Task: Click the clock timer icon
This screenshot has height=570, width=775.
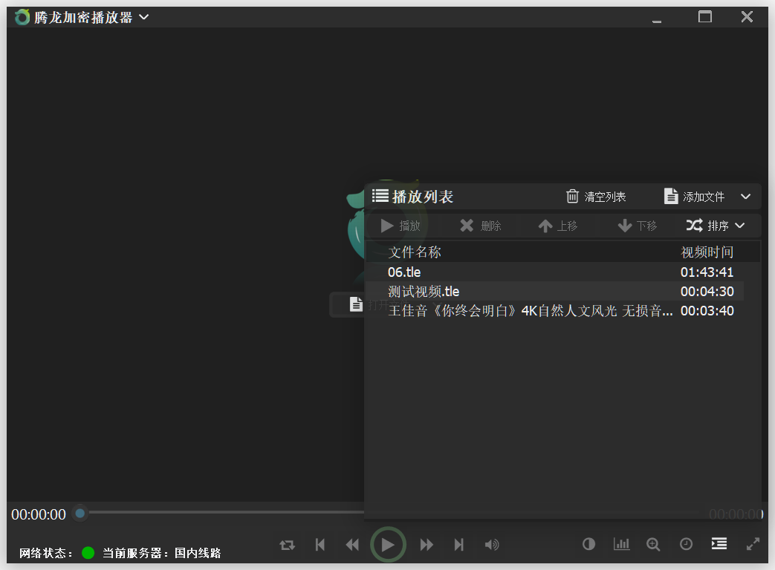Action: click(686, 544)
